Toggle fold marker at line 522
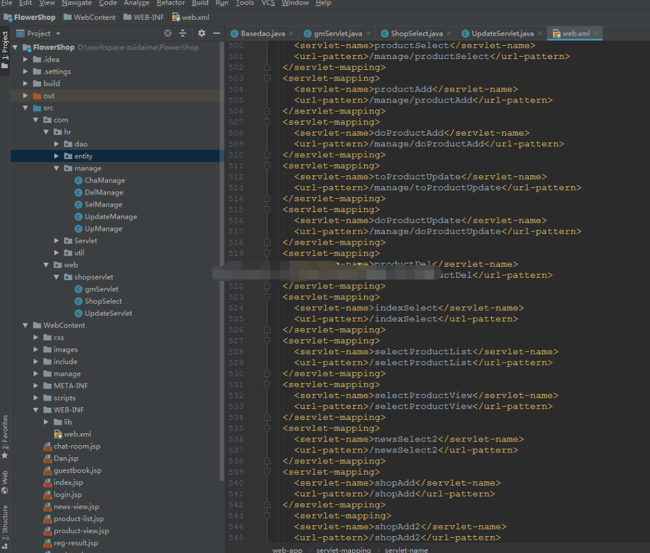650x553 pixels. pos(267,286)
